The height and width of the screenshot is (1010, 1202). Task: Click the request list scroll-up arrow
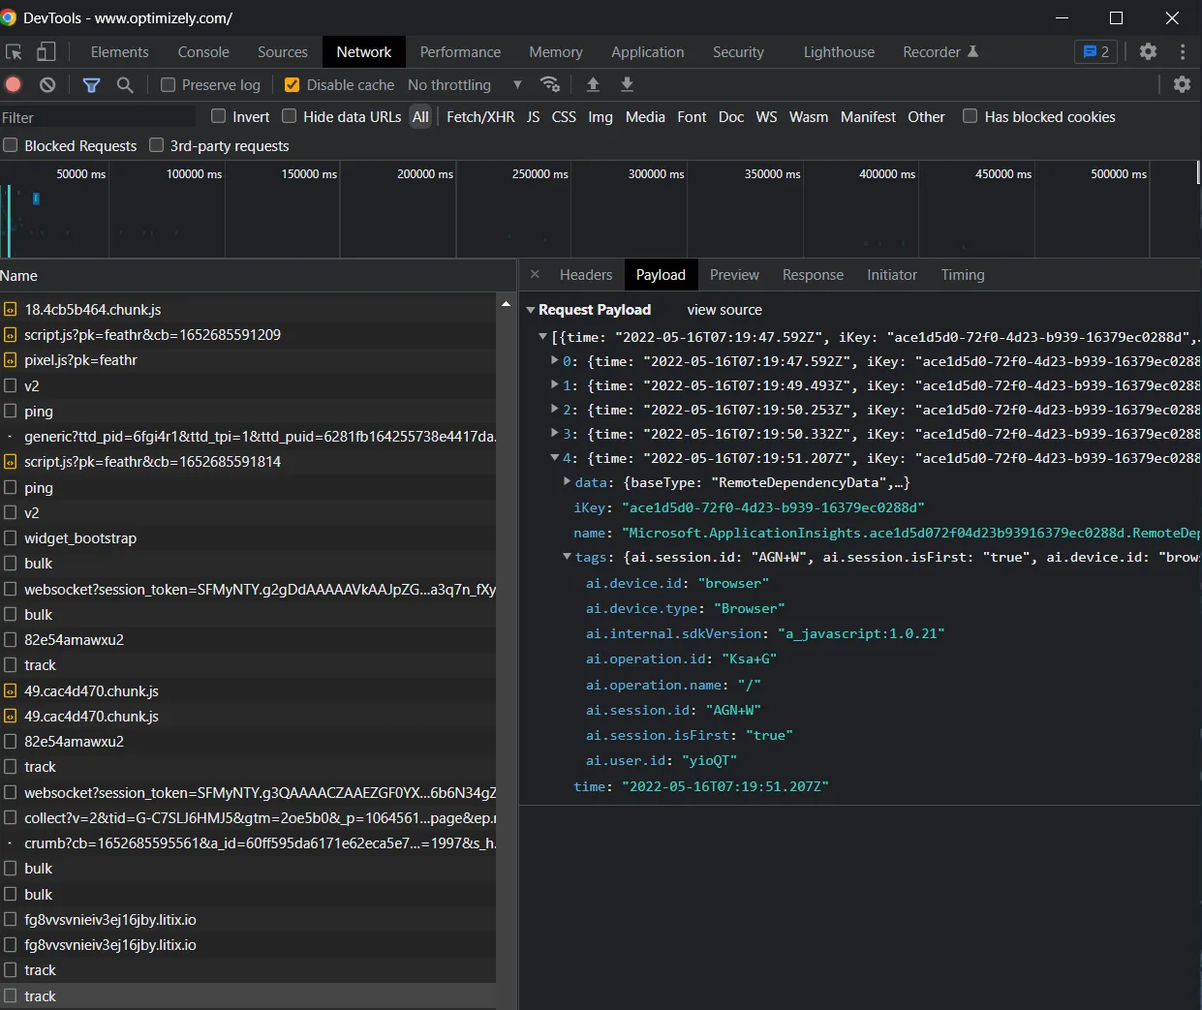click(x=506, y=304)
